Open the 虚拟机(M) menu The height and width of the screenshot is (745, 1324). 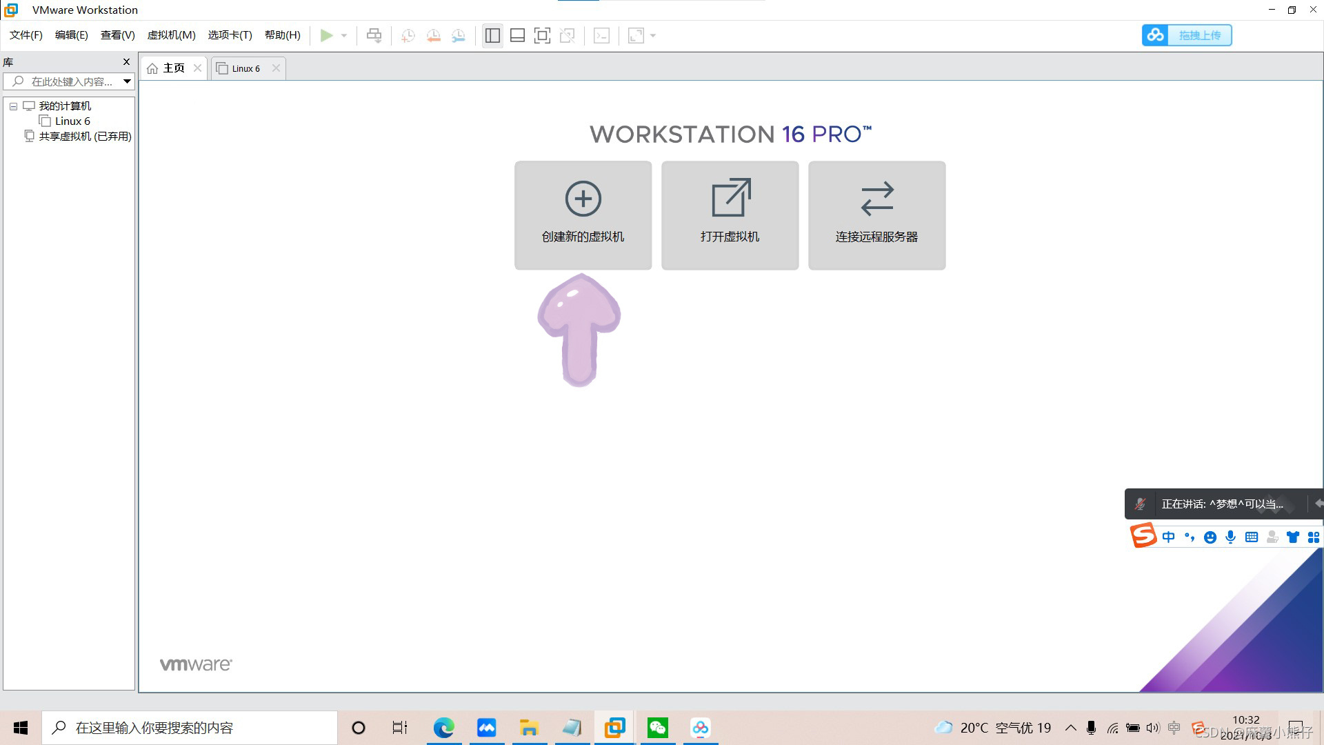[x=171, y=35]
